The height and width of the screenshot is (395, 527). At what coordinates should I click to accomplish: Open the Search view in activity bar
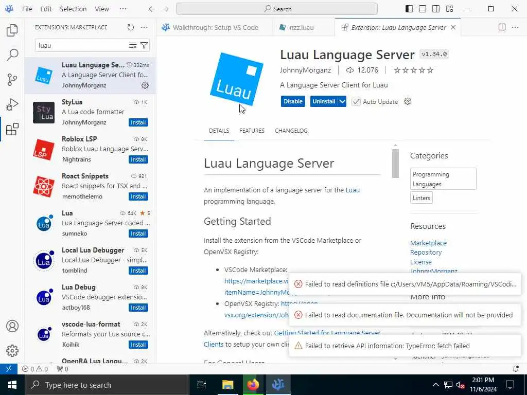(12, 55)
